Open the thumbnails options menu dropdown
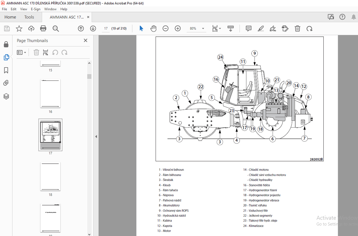 click(22, 53)
